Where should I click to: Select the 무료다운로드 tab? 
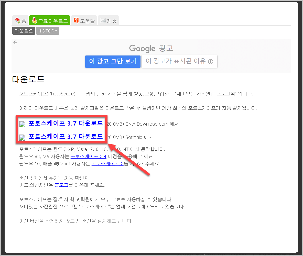50,20
